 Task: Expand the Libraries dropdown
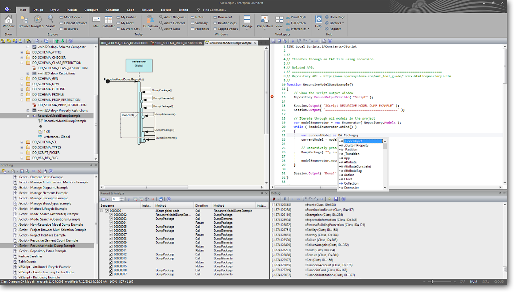pyautogui.click(x=336, y=23)
